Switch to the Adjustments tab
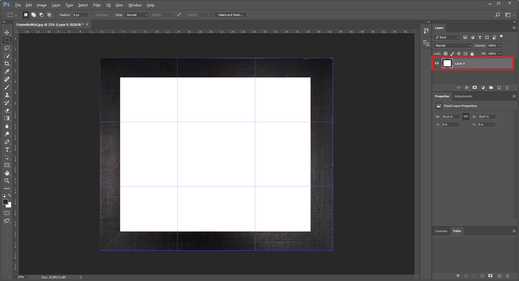 click(463, 96)
